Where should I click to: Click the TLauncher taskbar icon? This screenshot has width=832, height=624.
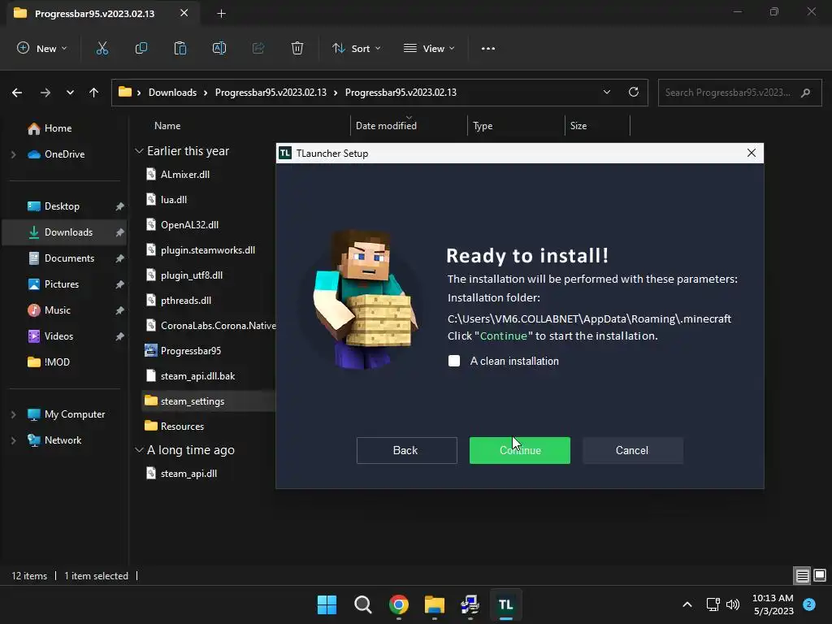[505, 604]
